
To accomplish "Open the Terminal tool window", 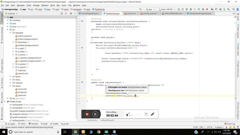I will point(33,124).
